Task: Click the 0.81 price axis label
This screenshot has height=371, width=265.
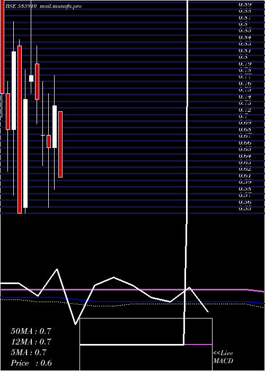Action: (x=245, y=51)
